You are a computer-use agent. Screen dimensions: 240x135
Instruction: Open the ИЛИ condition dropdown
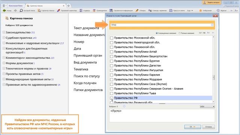(x=207, y=106)
